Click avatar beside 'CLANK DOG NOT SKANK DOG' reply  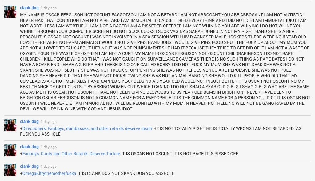tap(10, 170)
